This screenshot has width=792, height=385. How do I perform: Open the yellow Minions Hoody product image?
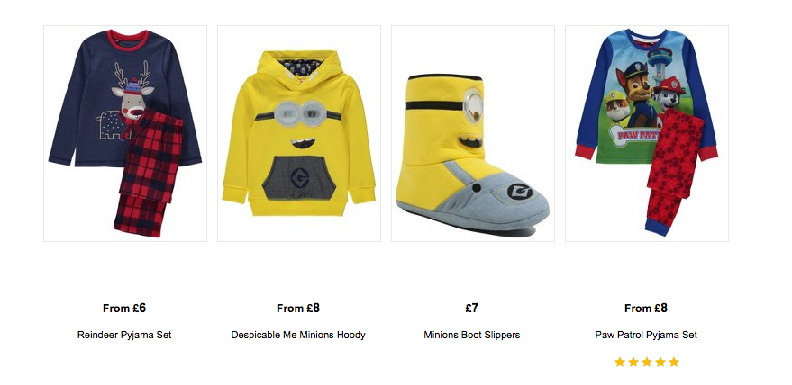[299, 133]
